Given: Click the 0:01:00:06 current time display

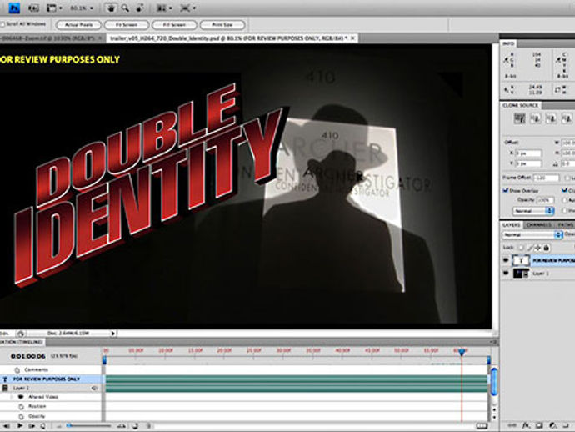Looking at the screenshot, I should coord(28,356).
